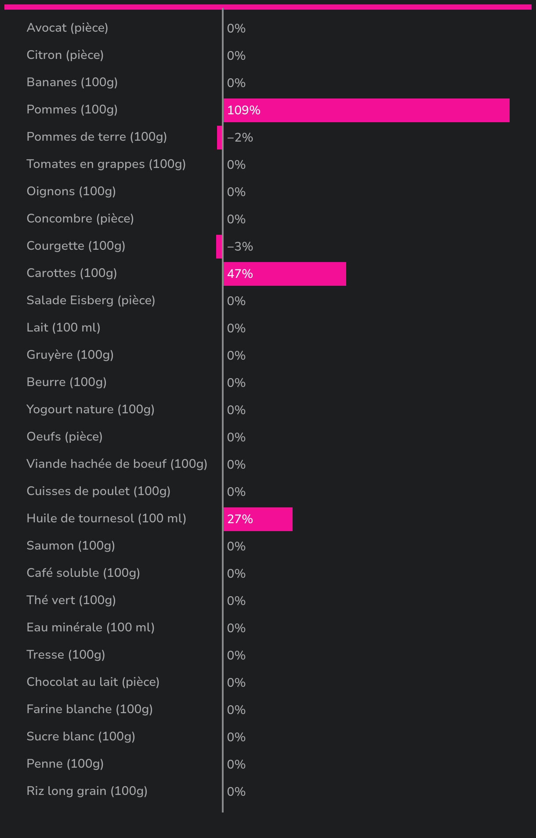Select the Viande hachée de boeuf label
Image resolution: width=536 pixels, height=838 pixels.
point(117,464)
